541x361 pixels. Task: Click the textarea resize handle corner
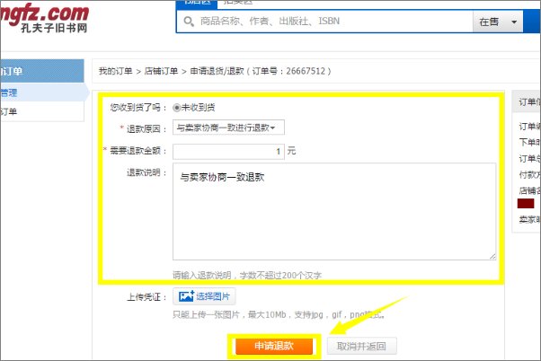tap(492, 256)
